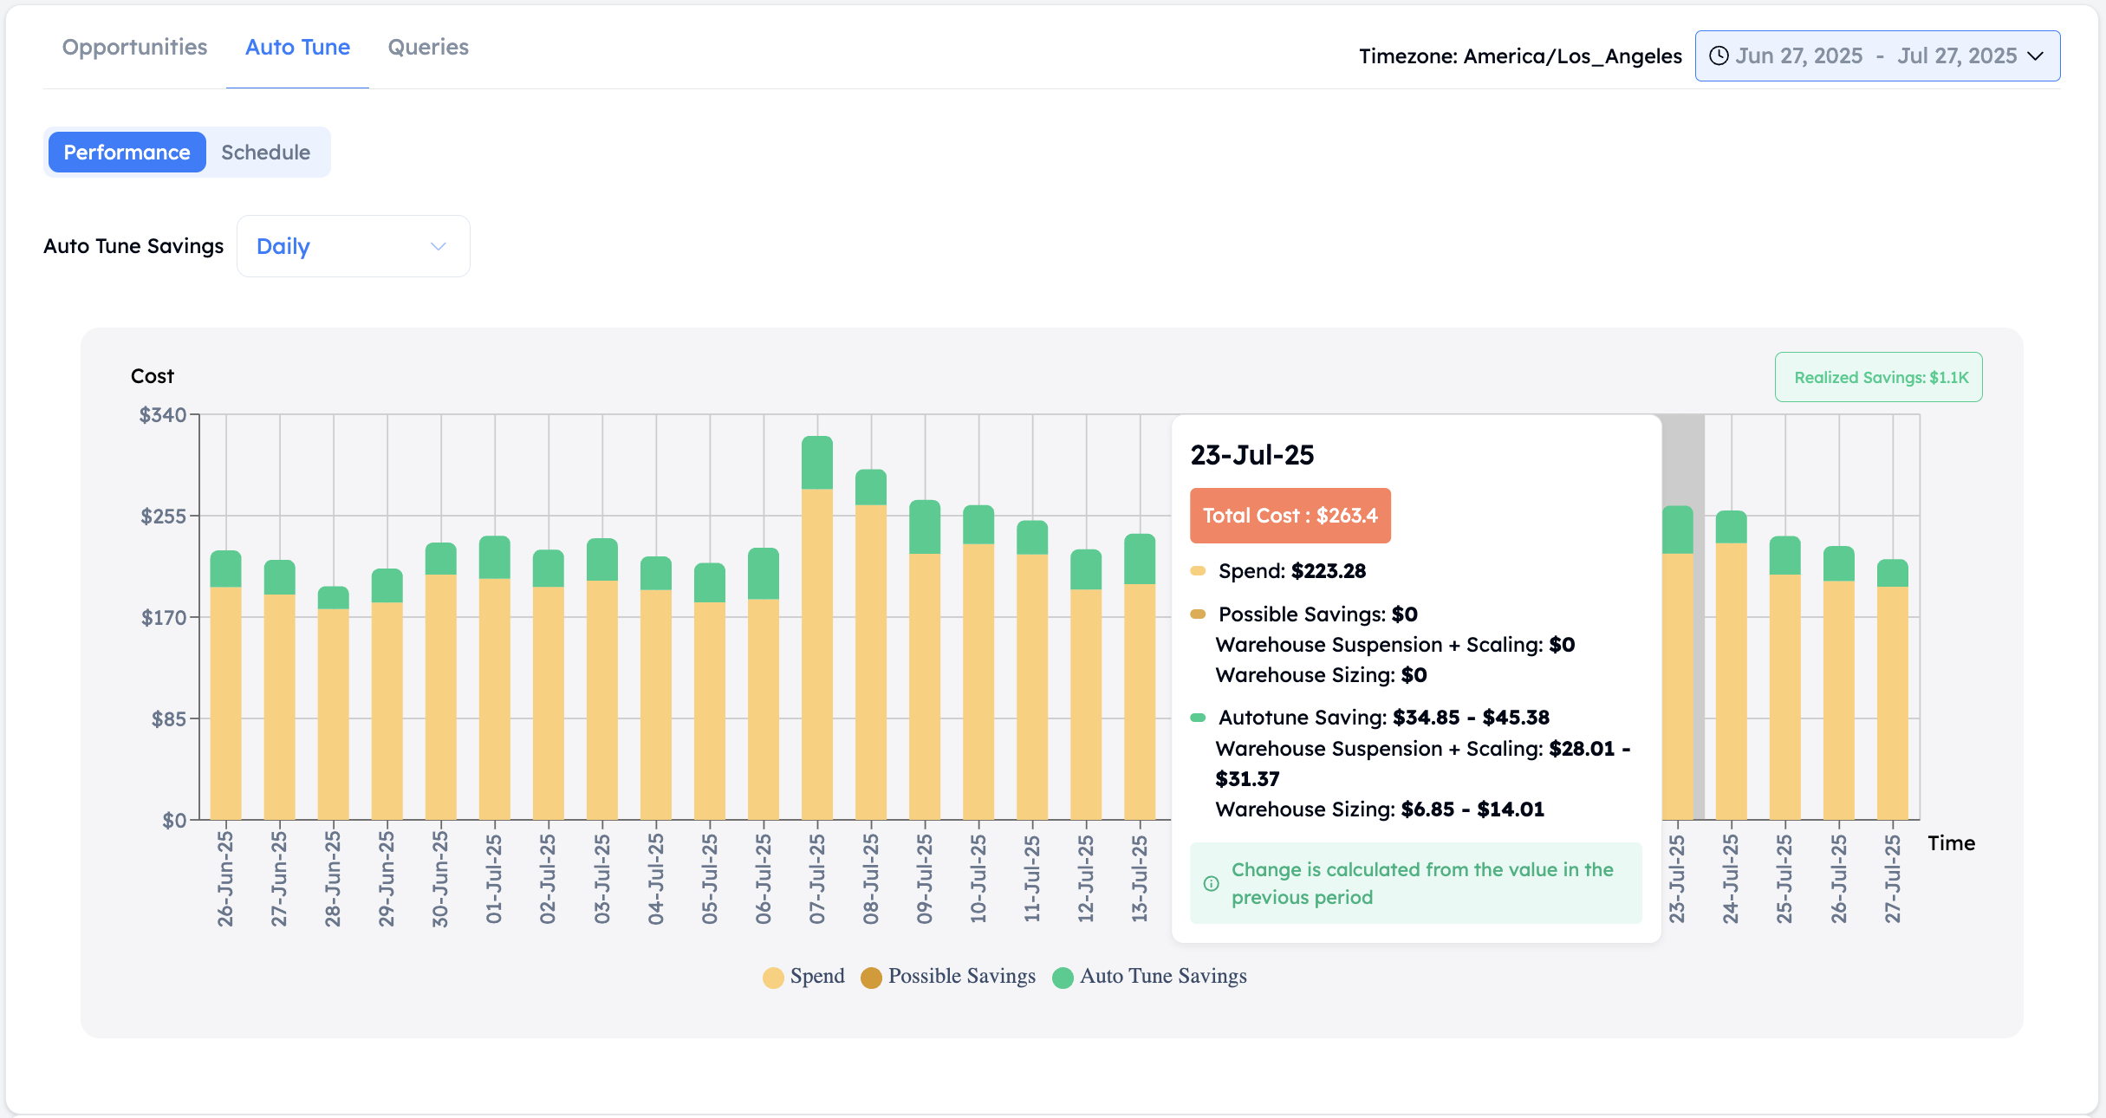Open the Opportunities tab
This screenshot has height=1118, width=2106.
coord(134,47)
